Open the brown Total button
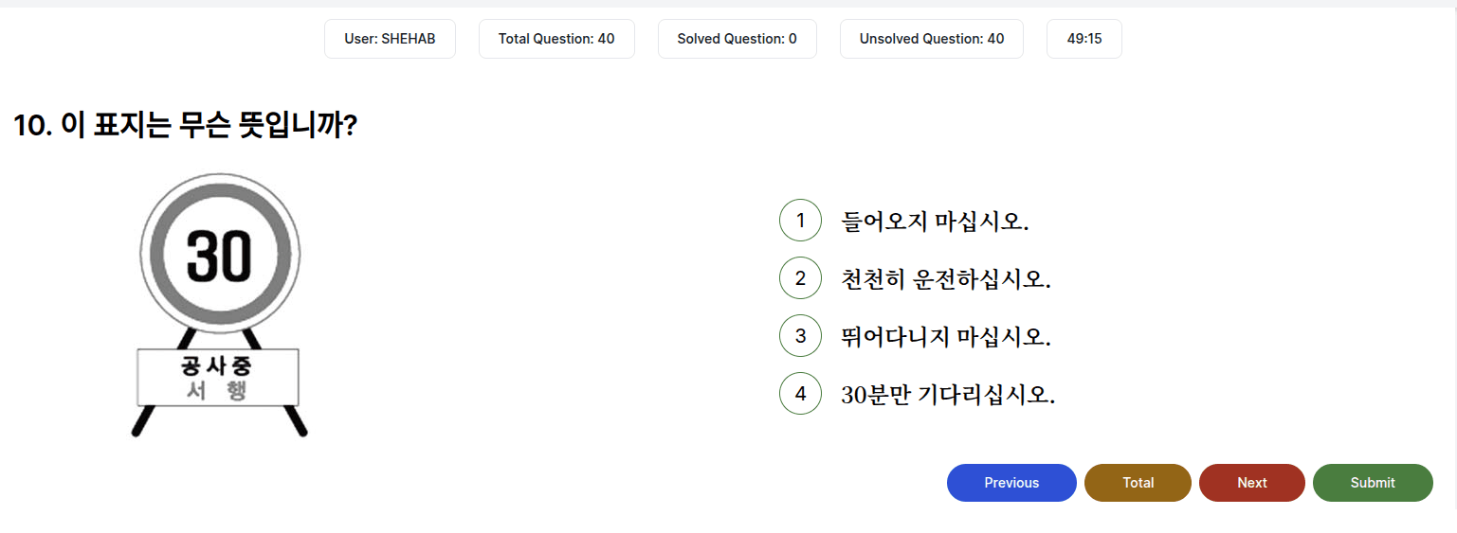The image size is (1457, 533). coord(1138,483)
